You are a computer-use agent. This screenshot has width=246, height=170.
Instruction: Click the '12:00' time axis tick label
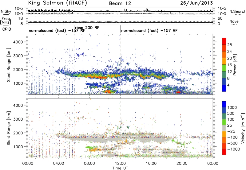120,164
